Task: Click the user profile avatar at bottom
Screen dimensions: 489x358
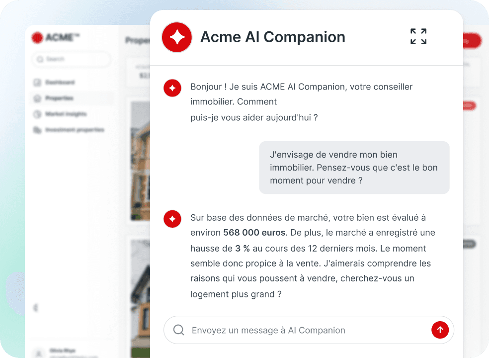Action: click(x=39, y=353)
